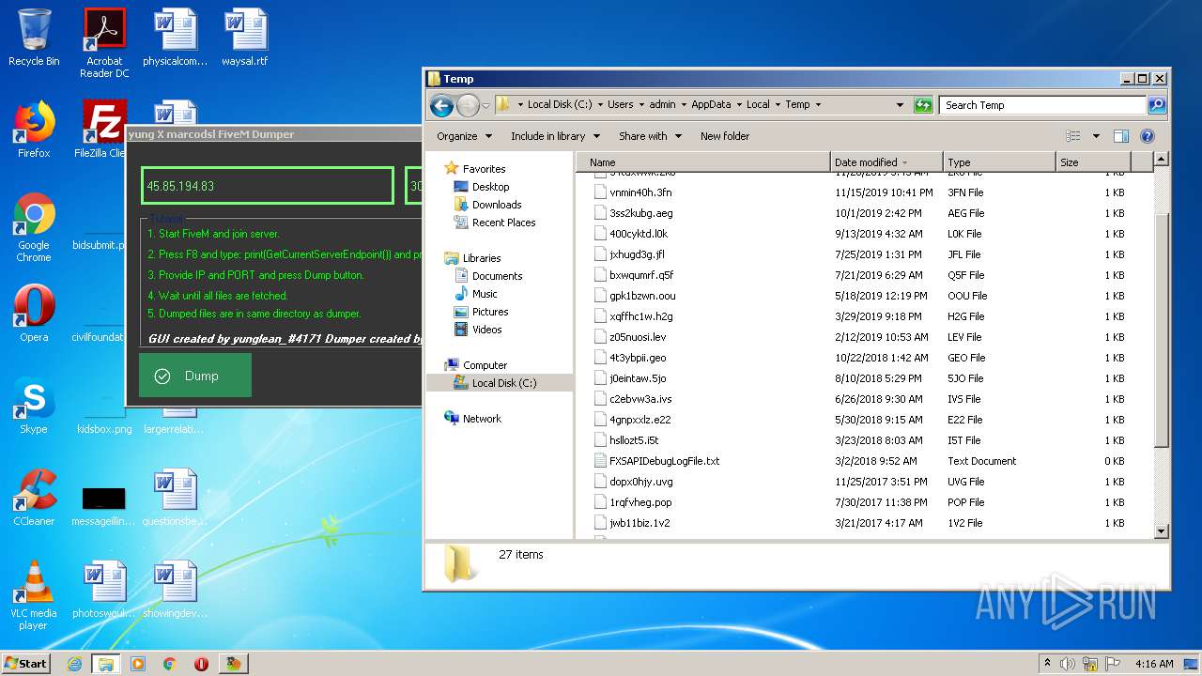Viewport: 1202px width, 676px height.
Task: Open Acrobat Reader DC desktop icon
Action: [x=104, y=43]
